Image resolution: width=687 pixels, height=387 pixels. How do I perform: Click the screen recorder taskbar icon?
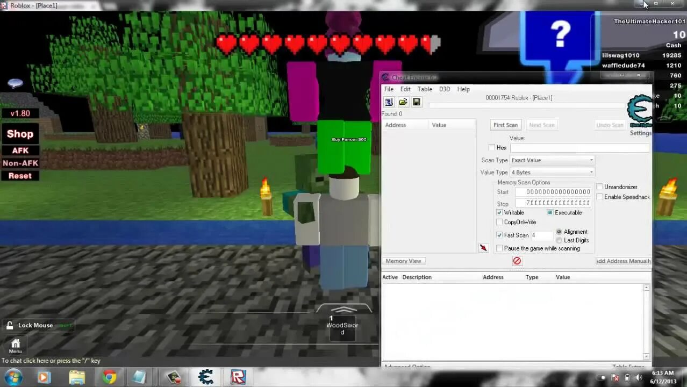[x=174, y=377]
